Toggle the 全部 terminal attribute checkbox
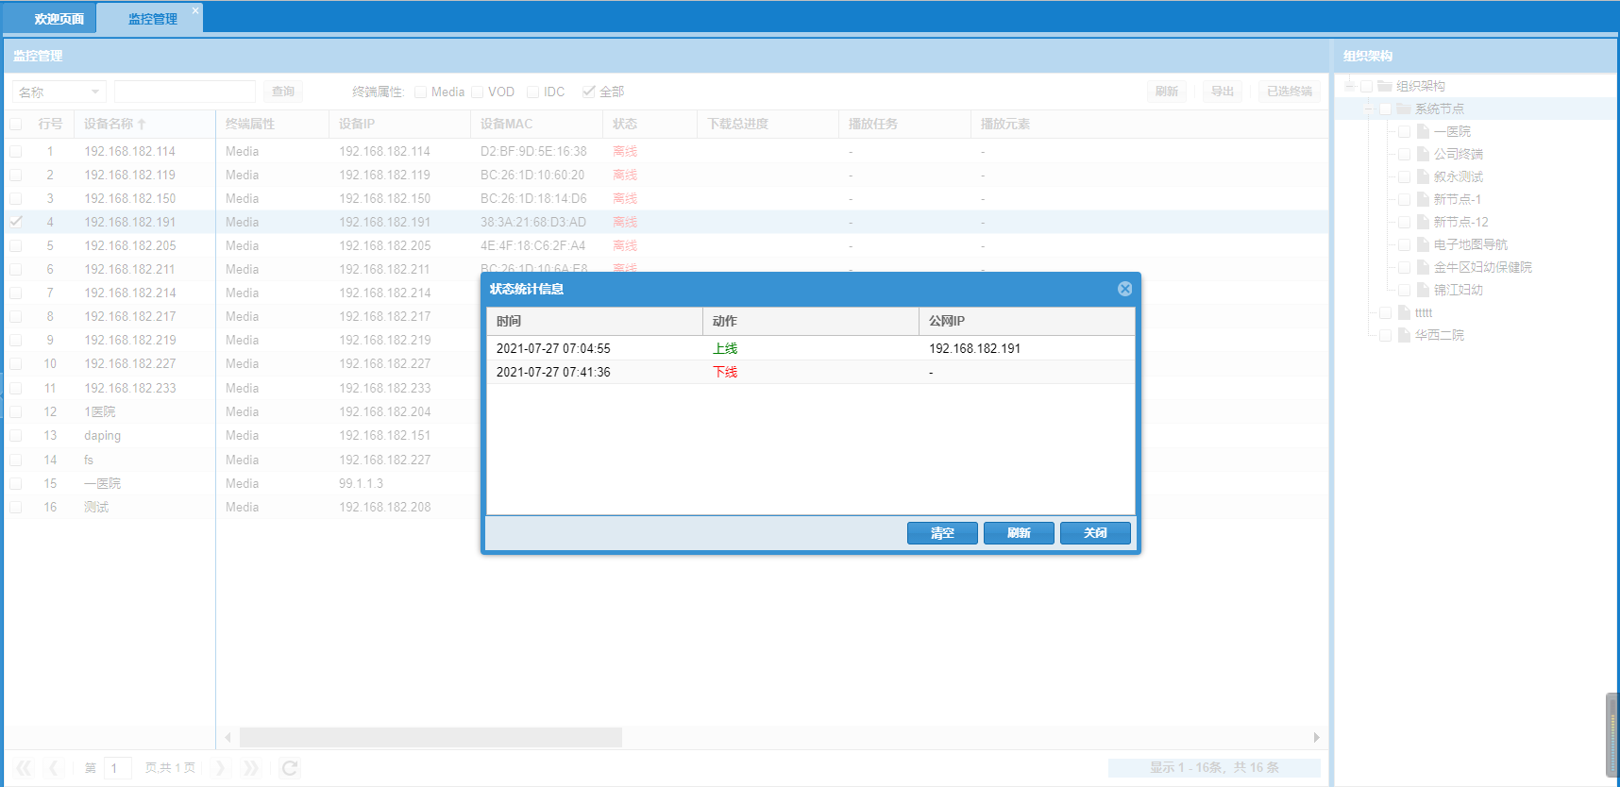Screen dimensions: 1620x787 (589, 92)
